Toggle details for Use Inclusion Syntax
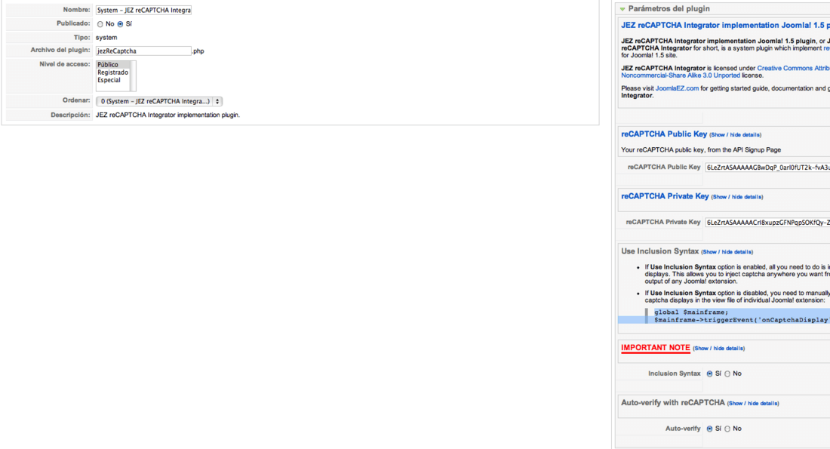Viewport: 830px width, 449px height. point(727,252)
